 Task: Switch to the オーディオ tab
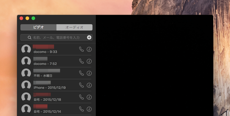click(74, 27)
